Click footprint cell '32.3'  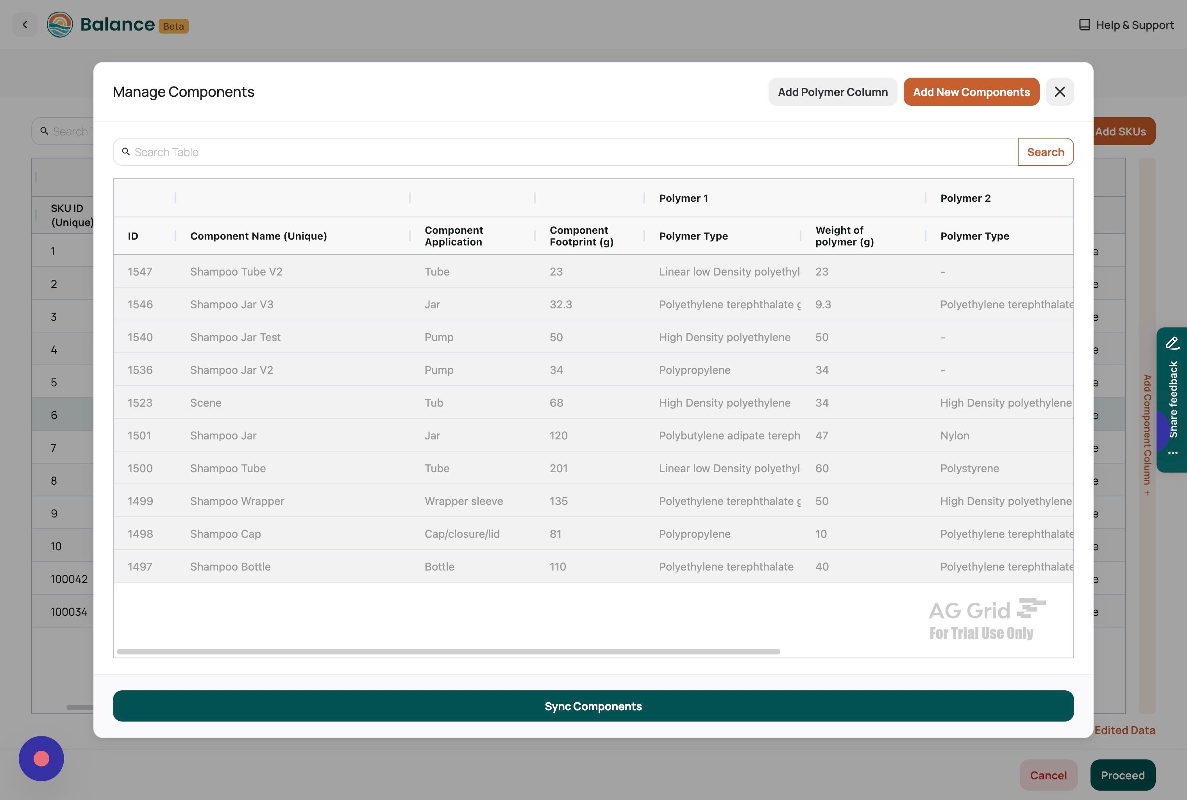[x=561, y=305]
